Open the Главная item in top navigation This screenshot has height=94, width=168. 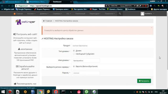pos(18,14)
